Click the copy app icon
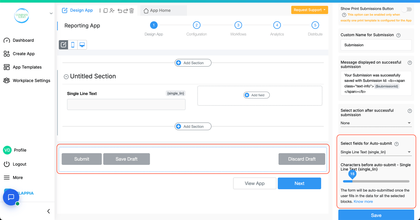The image size is (420, 220). click(105, 10)
